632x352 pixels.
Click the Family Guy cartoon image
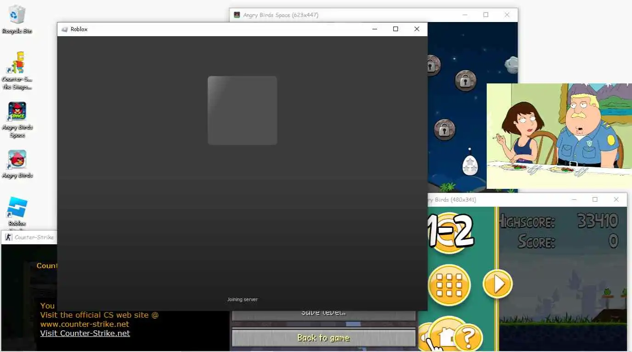click(559, 136)
